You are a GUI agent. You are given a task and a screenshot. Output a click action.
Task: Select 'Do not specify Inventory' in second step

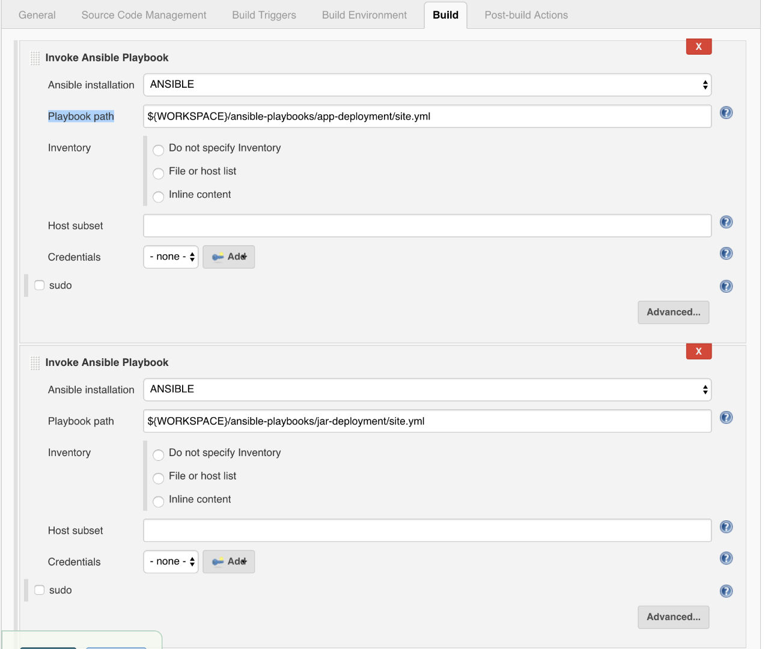(159, 454)
